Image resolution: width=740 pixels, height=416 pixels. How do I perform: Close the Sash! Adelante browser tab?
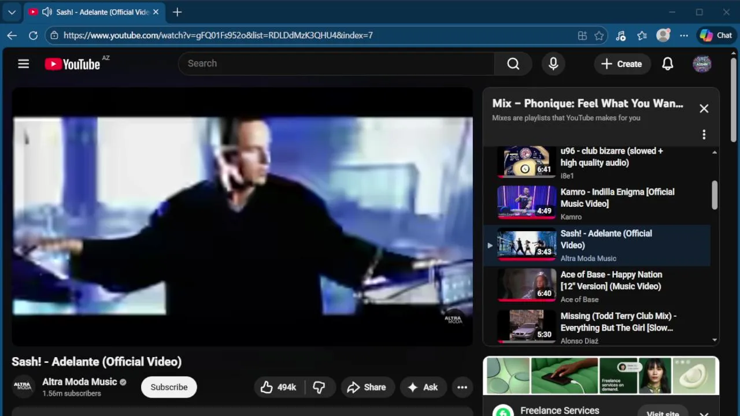[156, 12]
